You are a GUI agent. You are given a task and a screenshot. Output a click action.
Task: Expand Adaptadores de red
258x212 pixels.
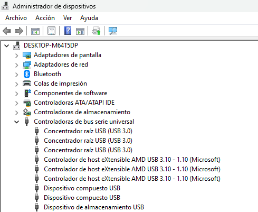click(16, 65)
